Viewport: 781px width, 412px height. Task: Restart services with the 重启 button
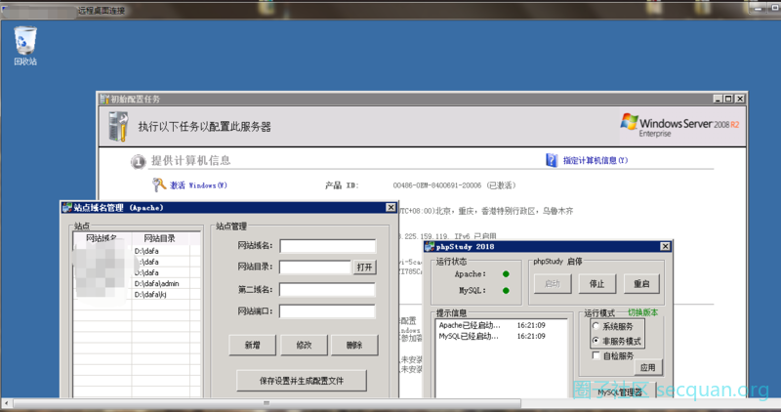(x=641, y=283)
